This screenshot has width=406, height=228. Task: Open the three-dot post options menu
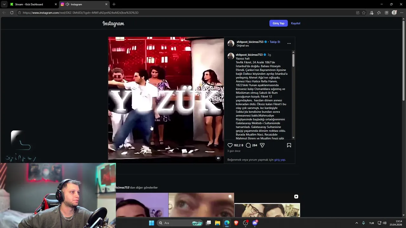click(289, 43)
